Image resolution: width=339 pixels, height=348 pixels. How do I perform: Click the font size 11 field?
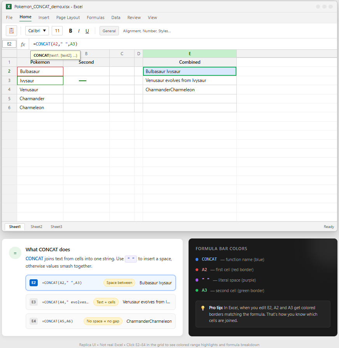coord(57,31)
